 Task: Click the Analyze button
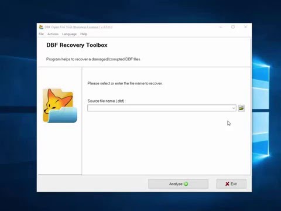coord(178,184)
